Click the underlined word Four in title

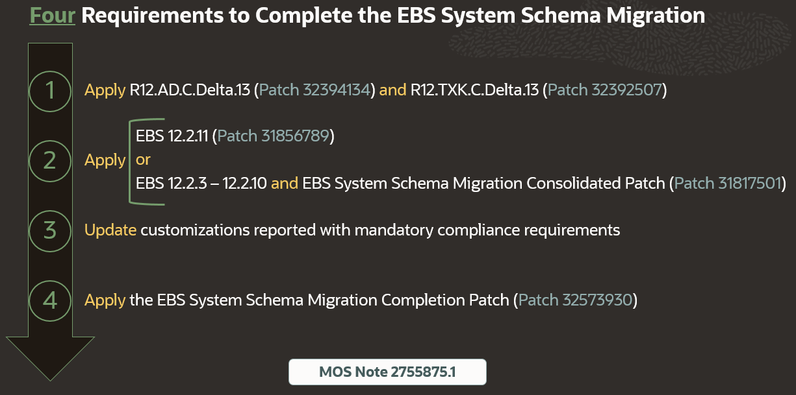pos(53,16)
